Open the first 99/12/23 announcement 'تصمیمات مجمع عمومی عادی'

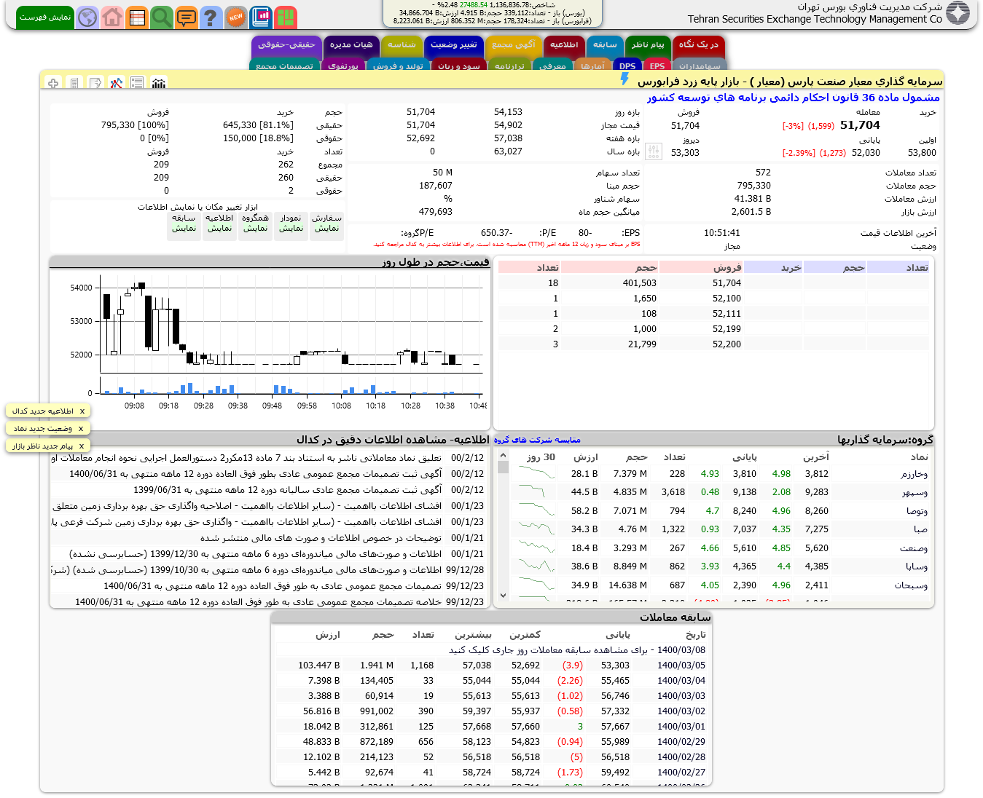(267, 586)
